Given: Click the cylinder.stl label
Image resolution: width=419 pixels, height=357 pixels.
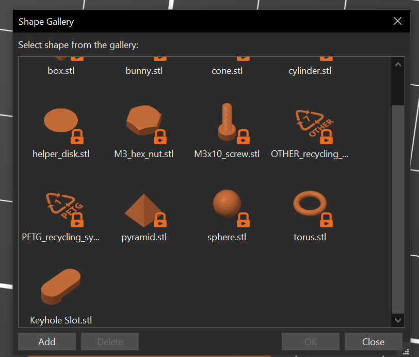Looking at the screenshot, I should (310, 71).
